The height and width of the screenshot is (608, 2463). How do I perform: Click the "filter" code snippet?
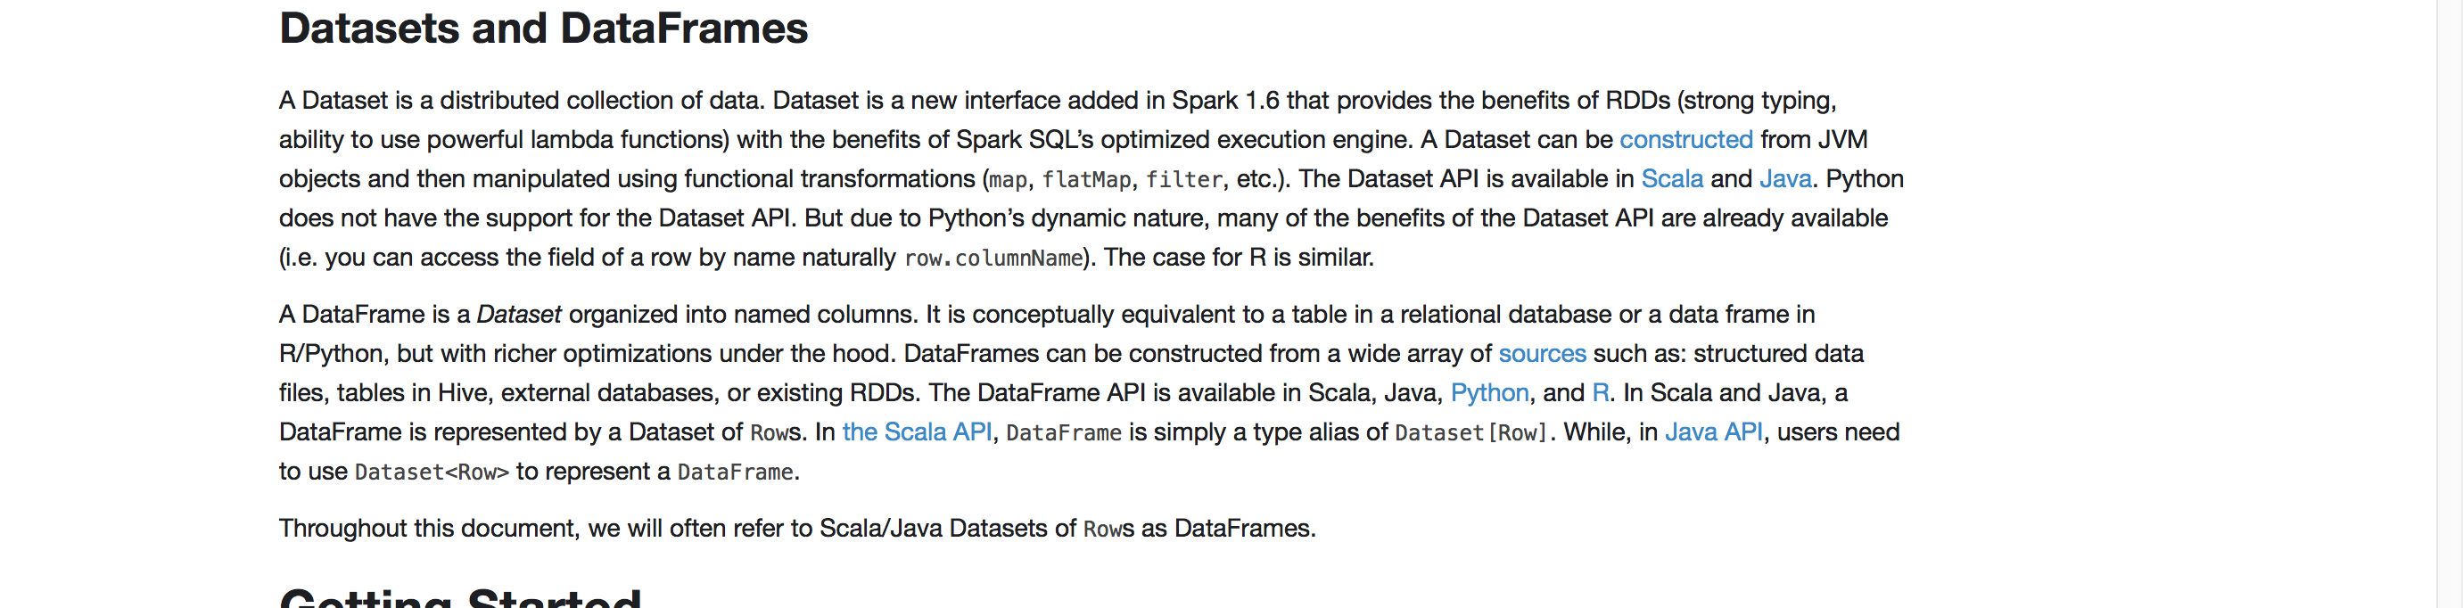1183,180
